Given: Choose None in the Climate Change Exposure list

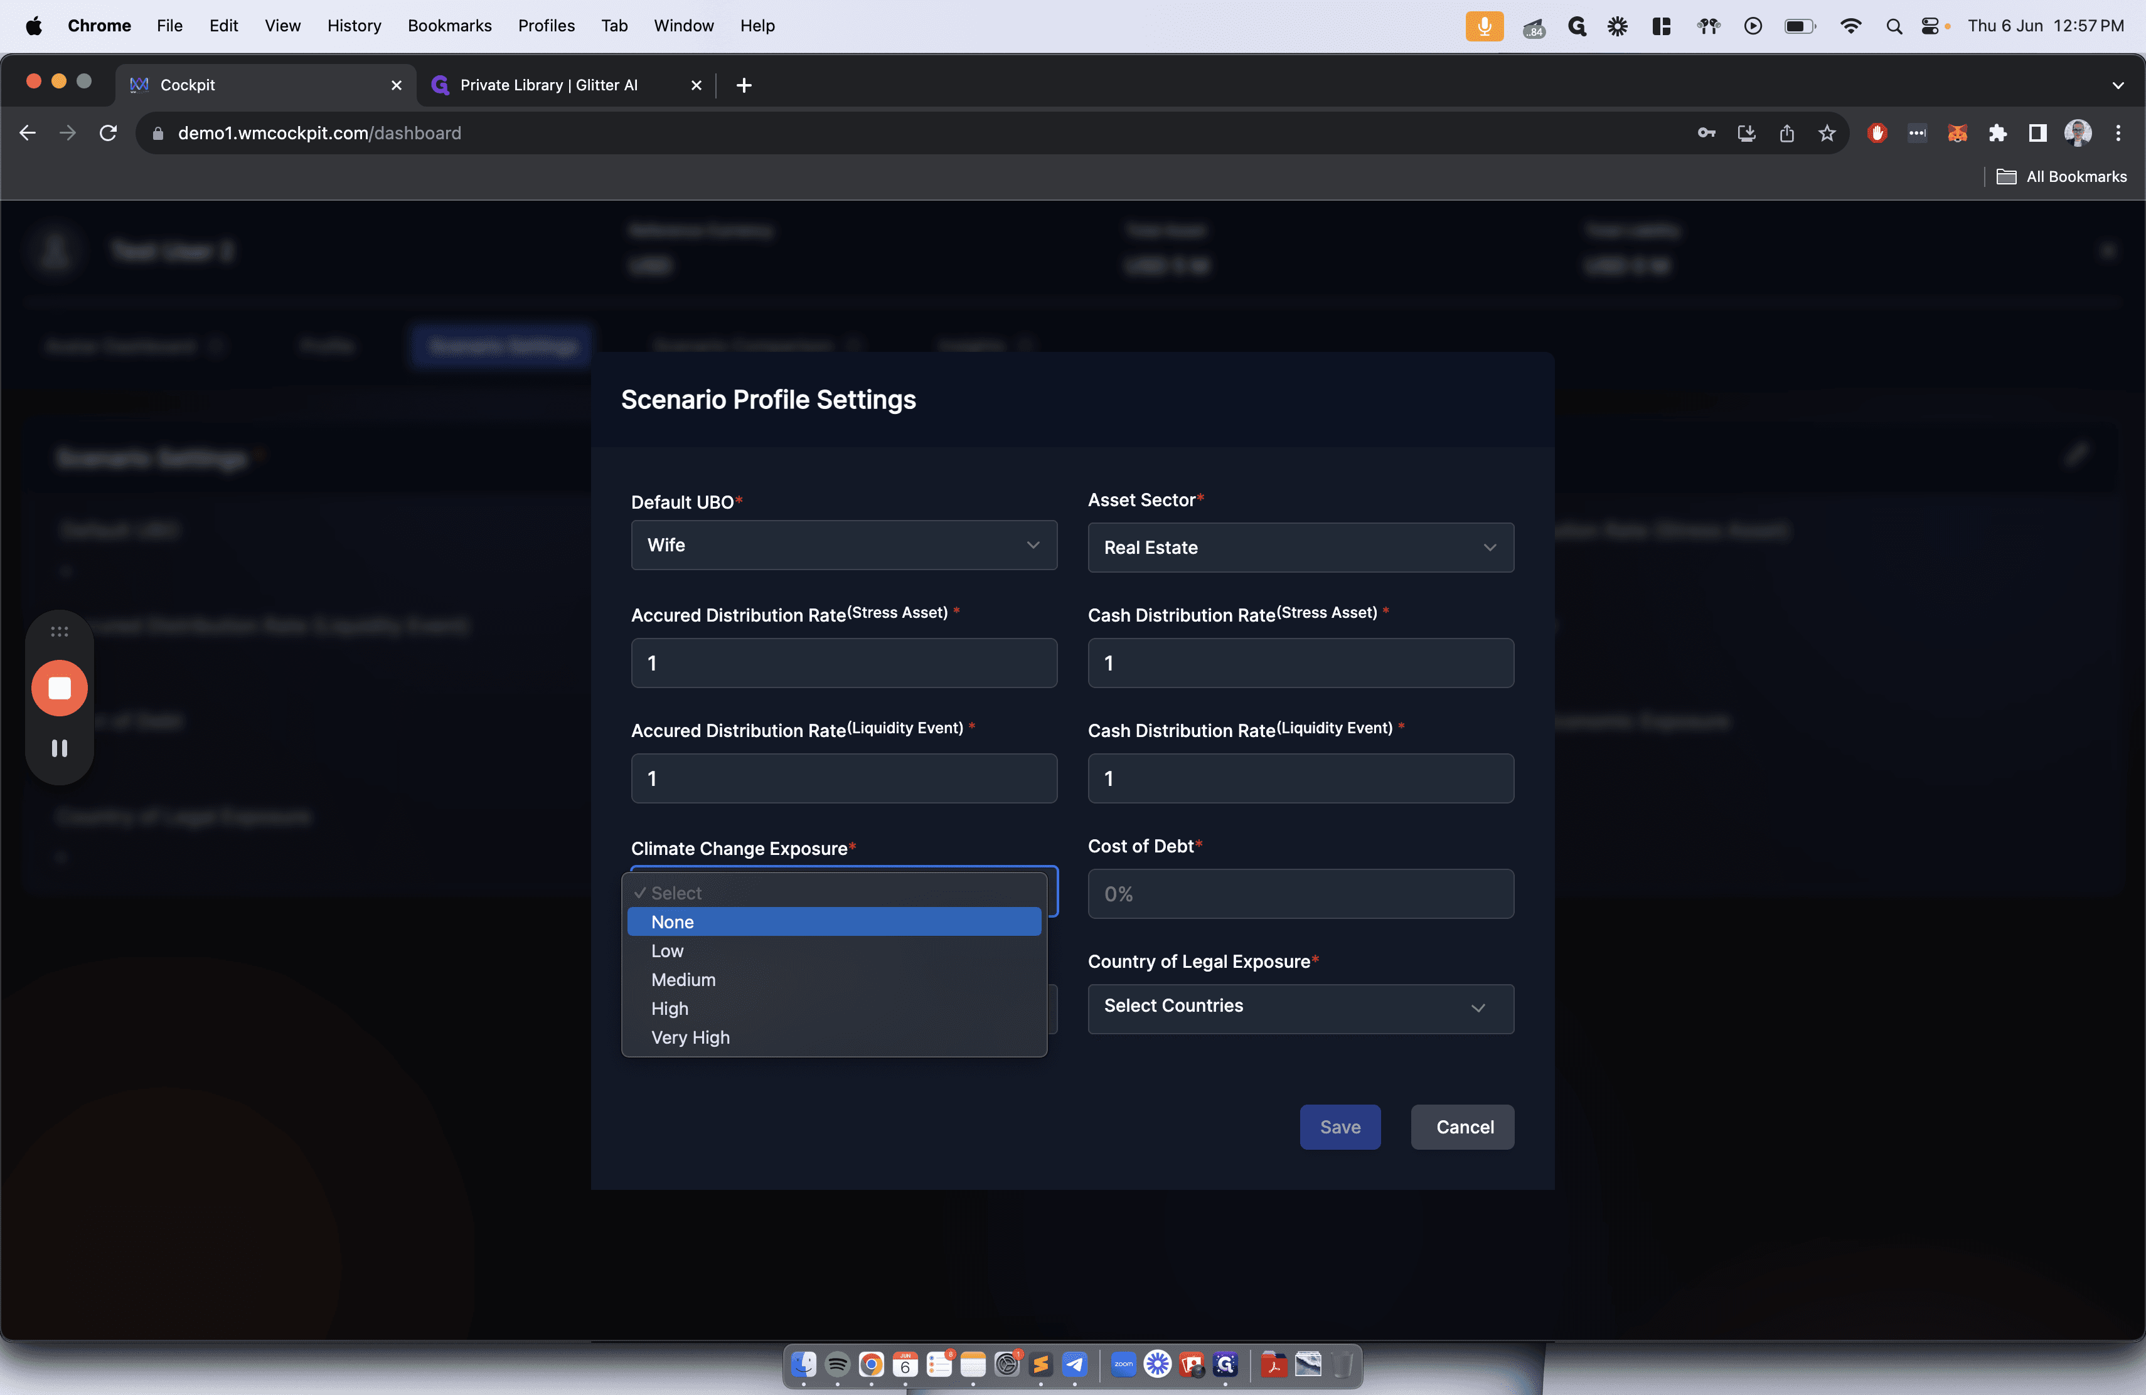Looking at the screenshot, I should [x=834, y=922].
